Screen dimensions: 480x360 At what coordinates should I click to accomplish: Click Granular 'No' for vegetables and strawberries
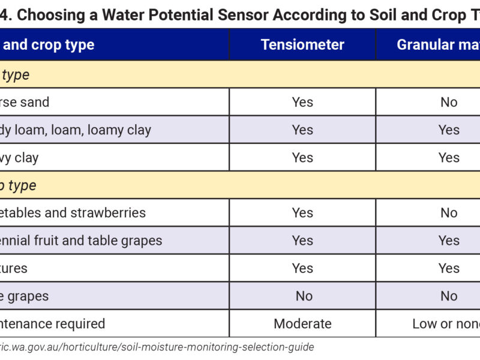(449, 213)
